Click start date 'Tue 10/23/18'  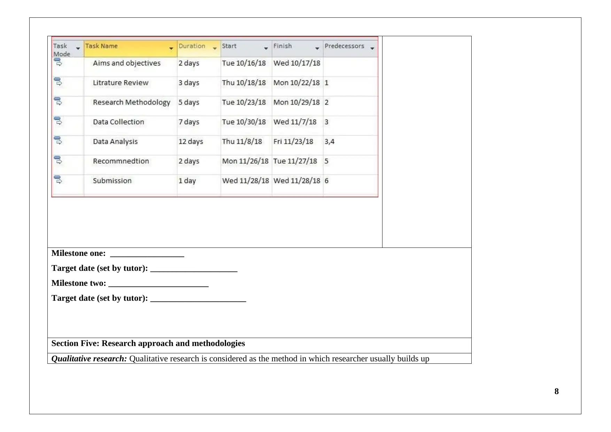[244, 102]
